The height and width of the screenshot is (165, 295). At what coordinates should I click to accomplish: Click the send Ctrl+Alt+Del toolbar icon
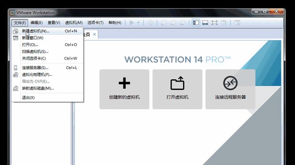(150, 23)
